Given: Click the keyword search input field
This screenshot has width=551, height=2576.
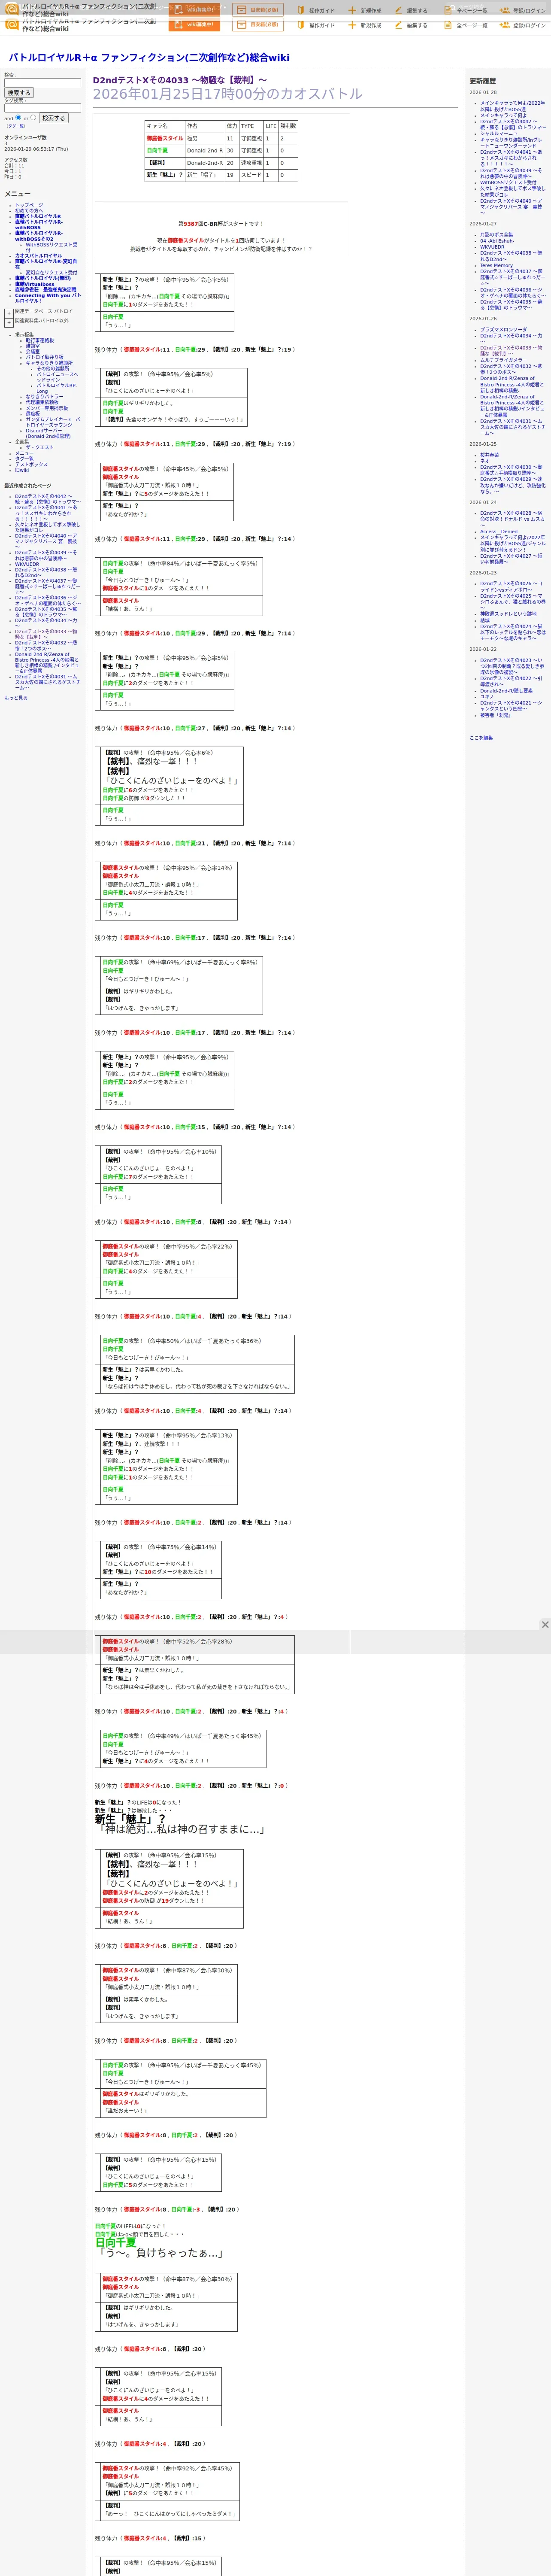Looking at the screenshot, I should coord(42,83).
